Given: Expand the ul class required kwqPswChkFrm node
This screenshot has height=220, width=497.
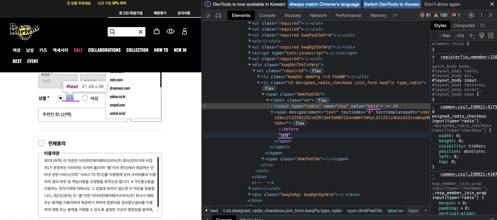Looking at the screenshot, I should [x=250, y=35].
